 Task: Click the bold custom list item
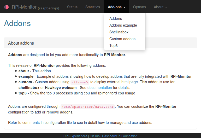25,82
